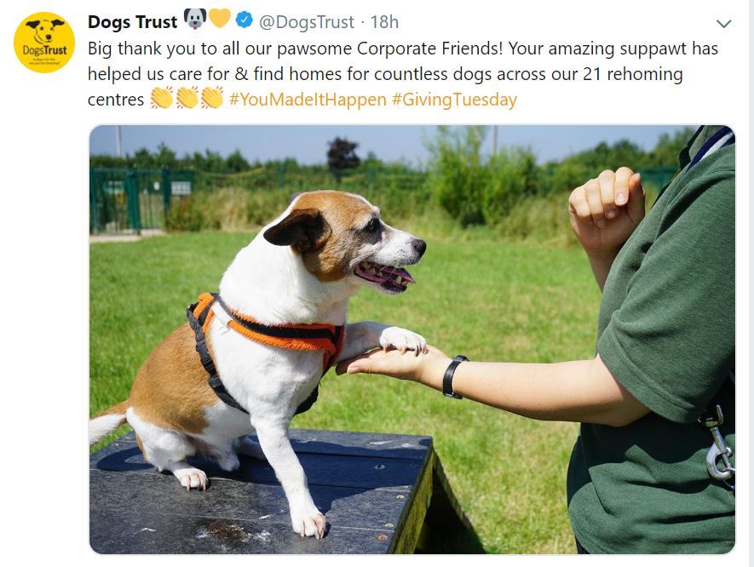Expand the tweet options chevron

[723, 23]
